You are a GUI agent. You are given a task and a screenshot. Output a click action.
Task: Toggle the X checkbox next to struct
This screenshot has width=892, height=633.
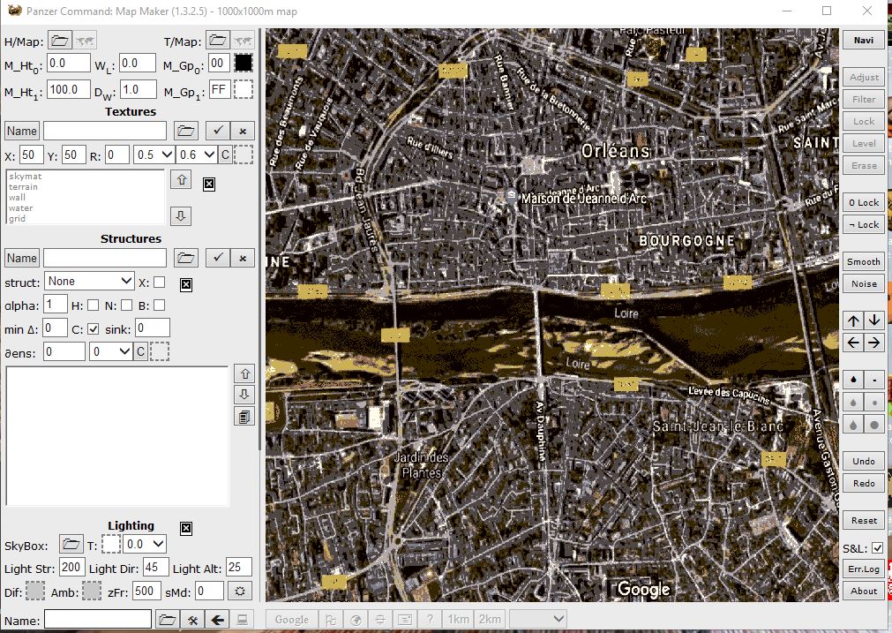coord(160,283)
